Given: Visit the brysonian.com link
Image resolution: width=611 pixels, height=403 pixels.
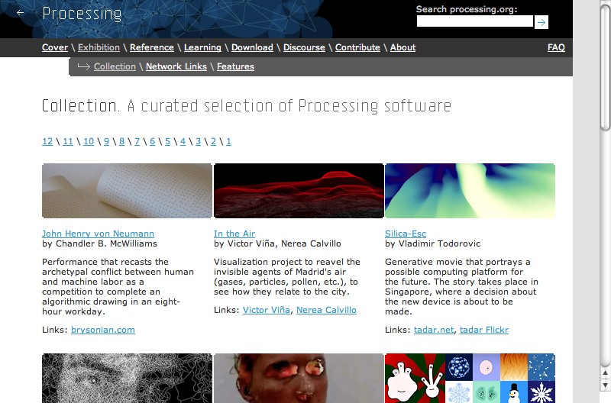Looking at the screenshot, I should pyautogui.click(x=103, y=330).
